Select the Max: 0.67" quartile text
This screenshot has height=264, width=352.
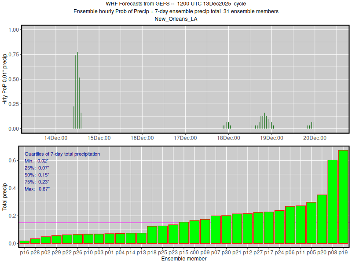click(37, 189)
